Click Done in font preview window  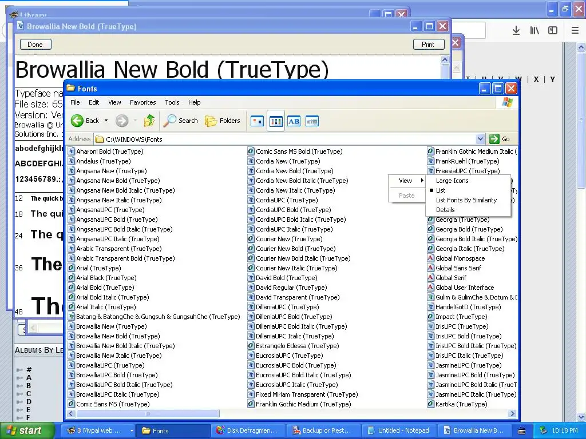pos(35,45)
